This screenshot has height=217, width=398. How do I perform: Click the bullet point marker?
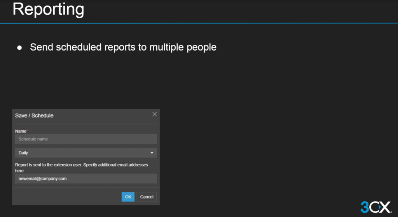pyautogui.click(x=19, y=48)
